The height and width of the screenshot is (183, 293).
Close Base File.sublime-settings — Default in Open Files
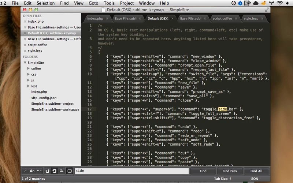tap(25, 39)
